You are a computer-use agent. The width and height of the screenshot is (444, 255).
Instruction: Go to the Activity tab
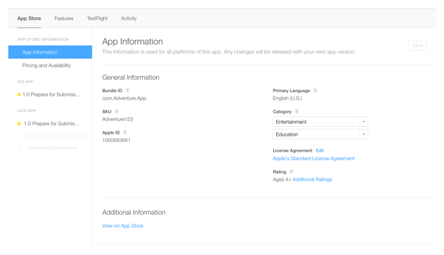pyautogui.click(x=128, y=19)
